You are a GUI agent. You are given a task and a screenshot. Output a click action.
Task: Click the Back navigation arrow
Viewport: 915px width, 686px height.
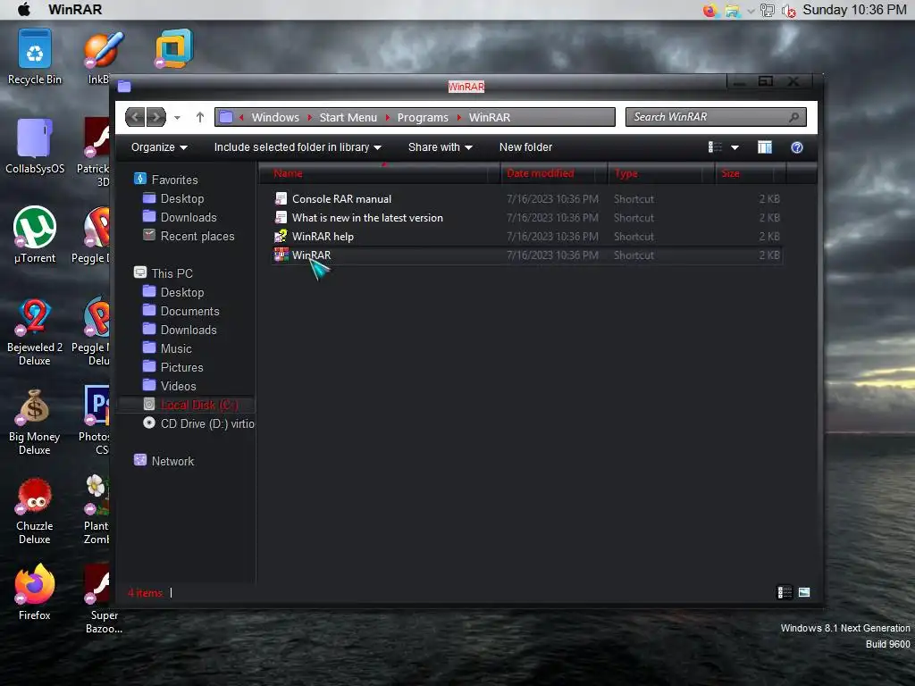[x=136, y=117]
